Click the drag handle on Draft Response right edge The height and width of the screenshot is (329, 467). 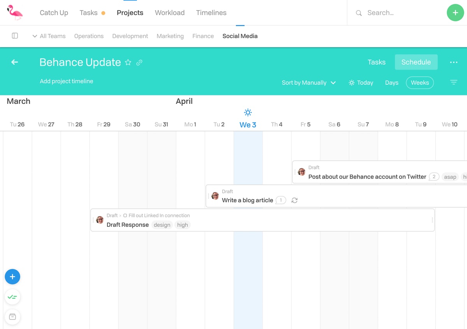coord(432,220)
